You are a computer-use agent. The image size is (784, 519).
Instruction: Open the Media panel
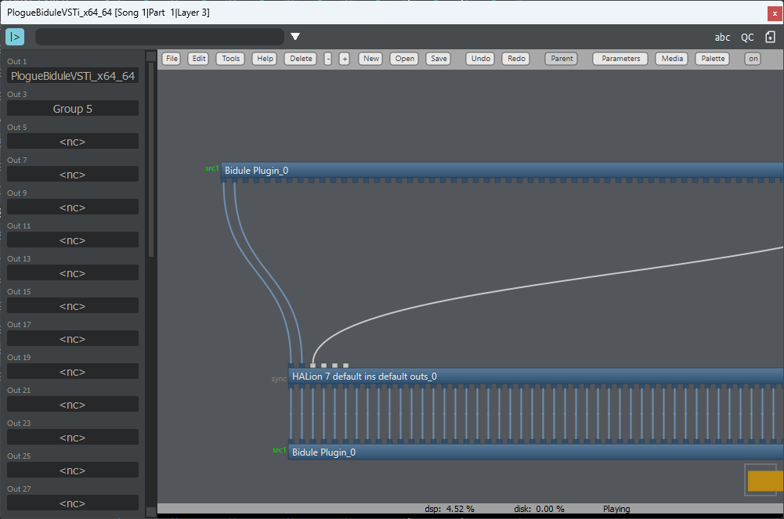672,59
